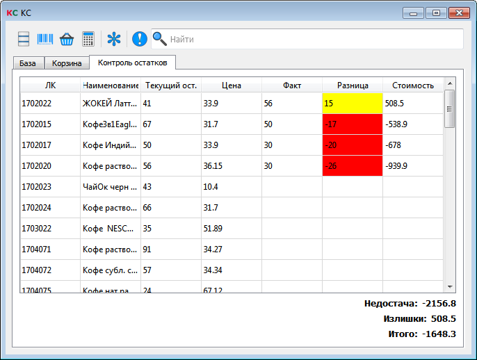Click the Кофе Индий... name cell

click(x=111, y=145)
